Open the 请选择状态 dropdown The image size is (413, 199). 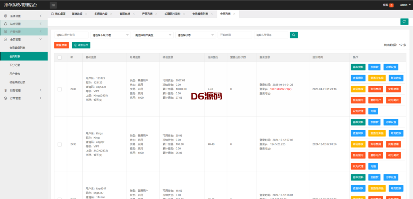(x=196, y=35)
